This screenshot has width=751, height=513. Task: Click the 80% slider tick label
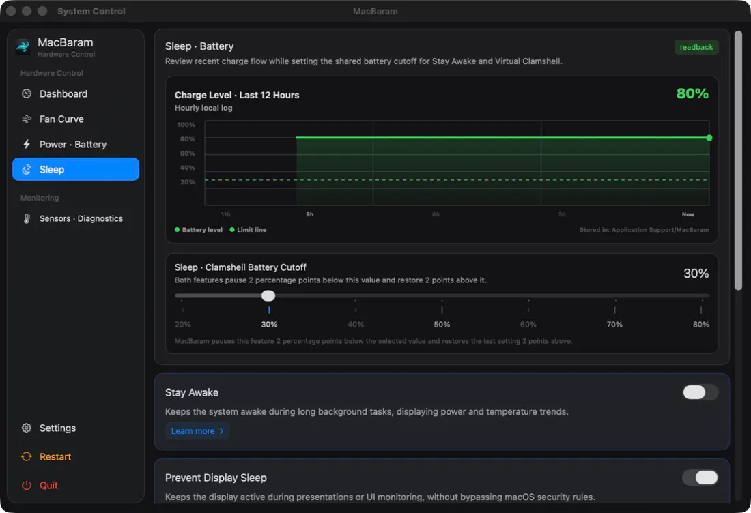[700, 325]
